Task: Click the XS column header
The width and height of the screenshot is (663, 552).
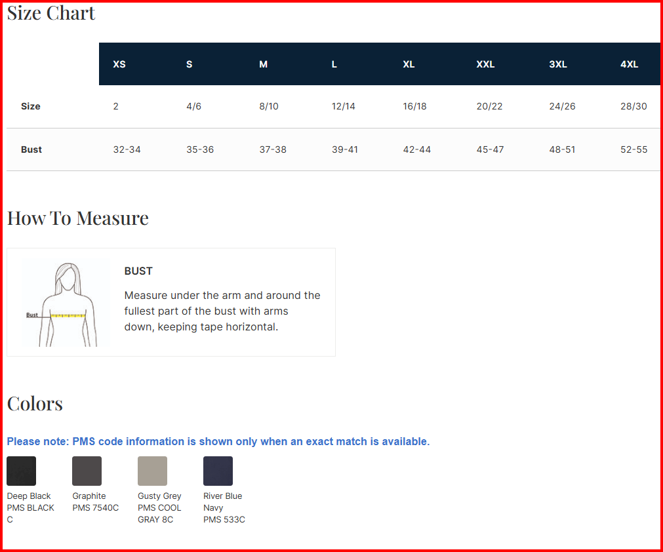Action: coord(119,64)
